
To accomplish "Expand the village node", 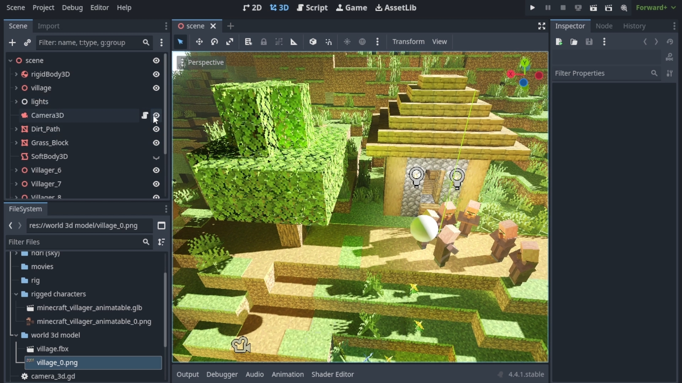I will pos(16,88).
